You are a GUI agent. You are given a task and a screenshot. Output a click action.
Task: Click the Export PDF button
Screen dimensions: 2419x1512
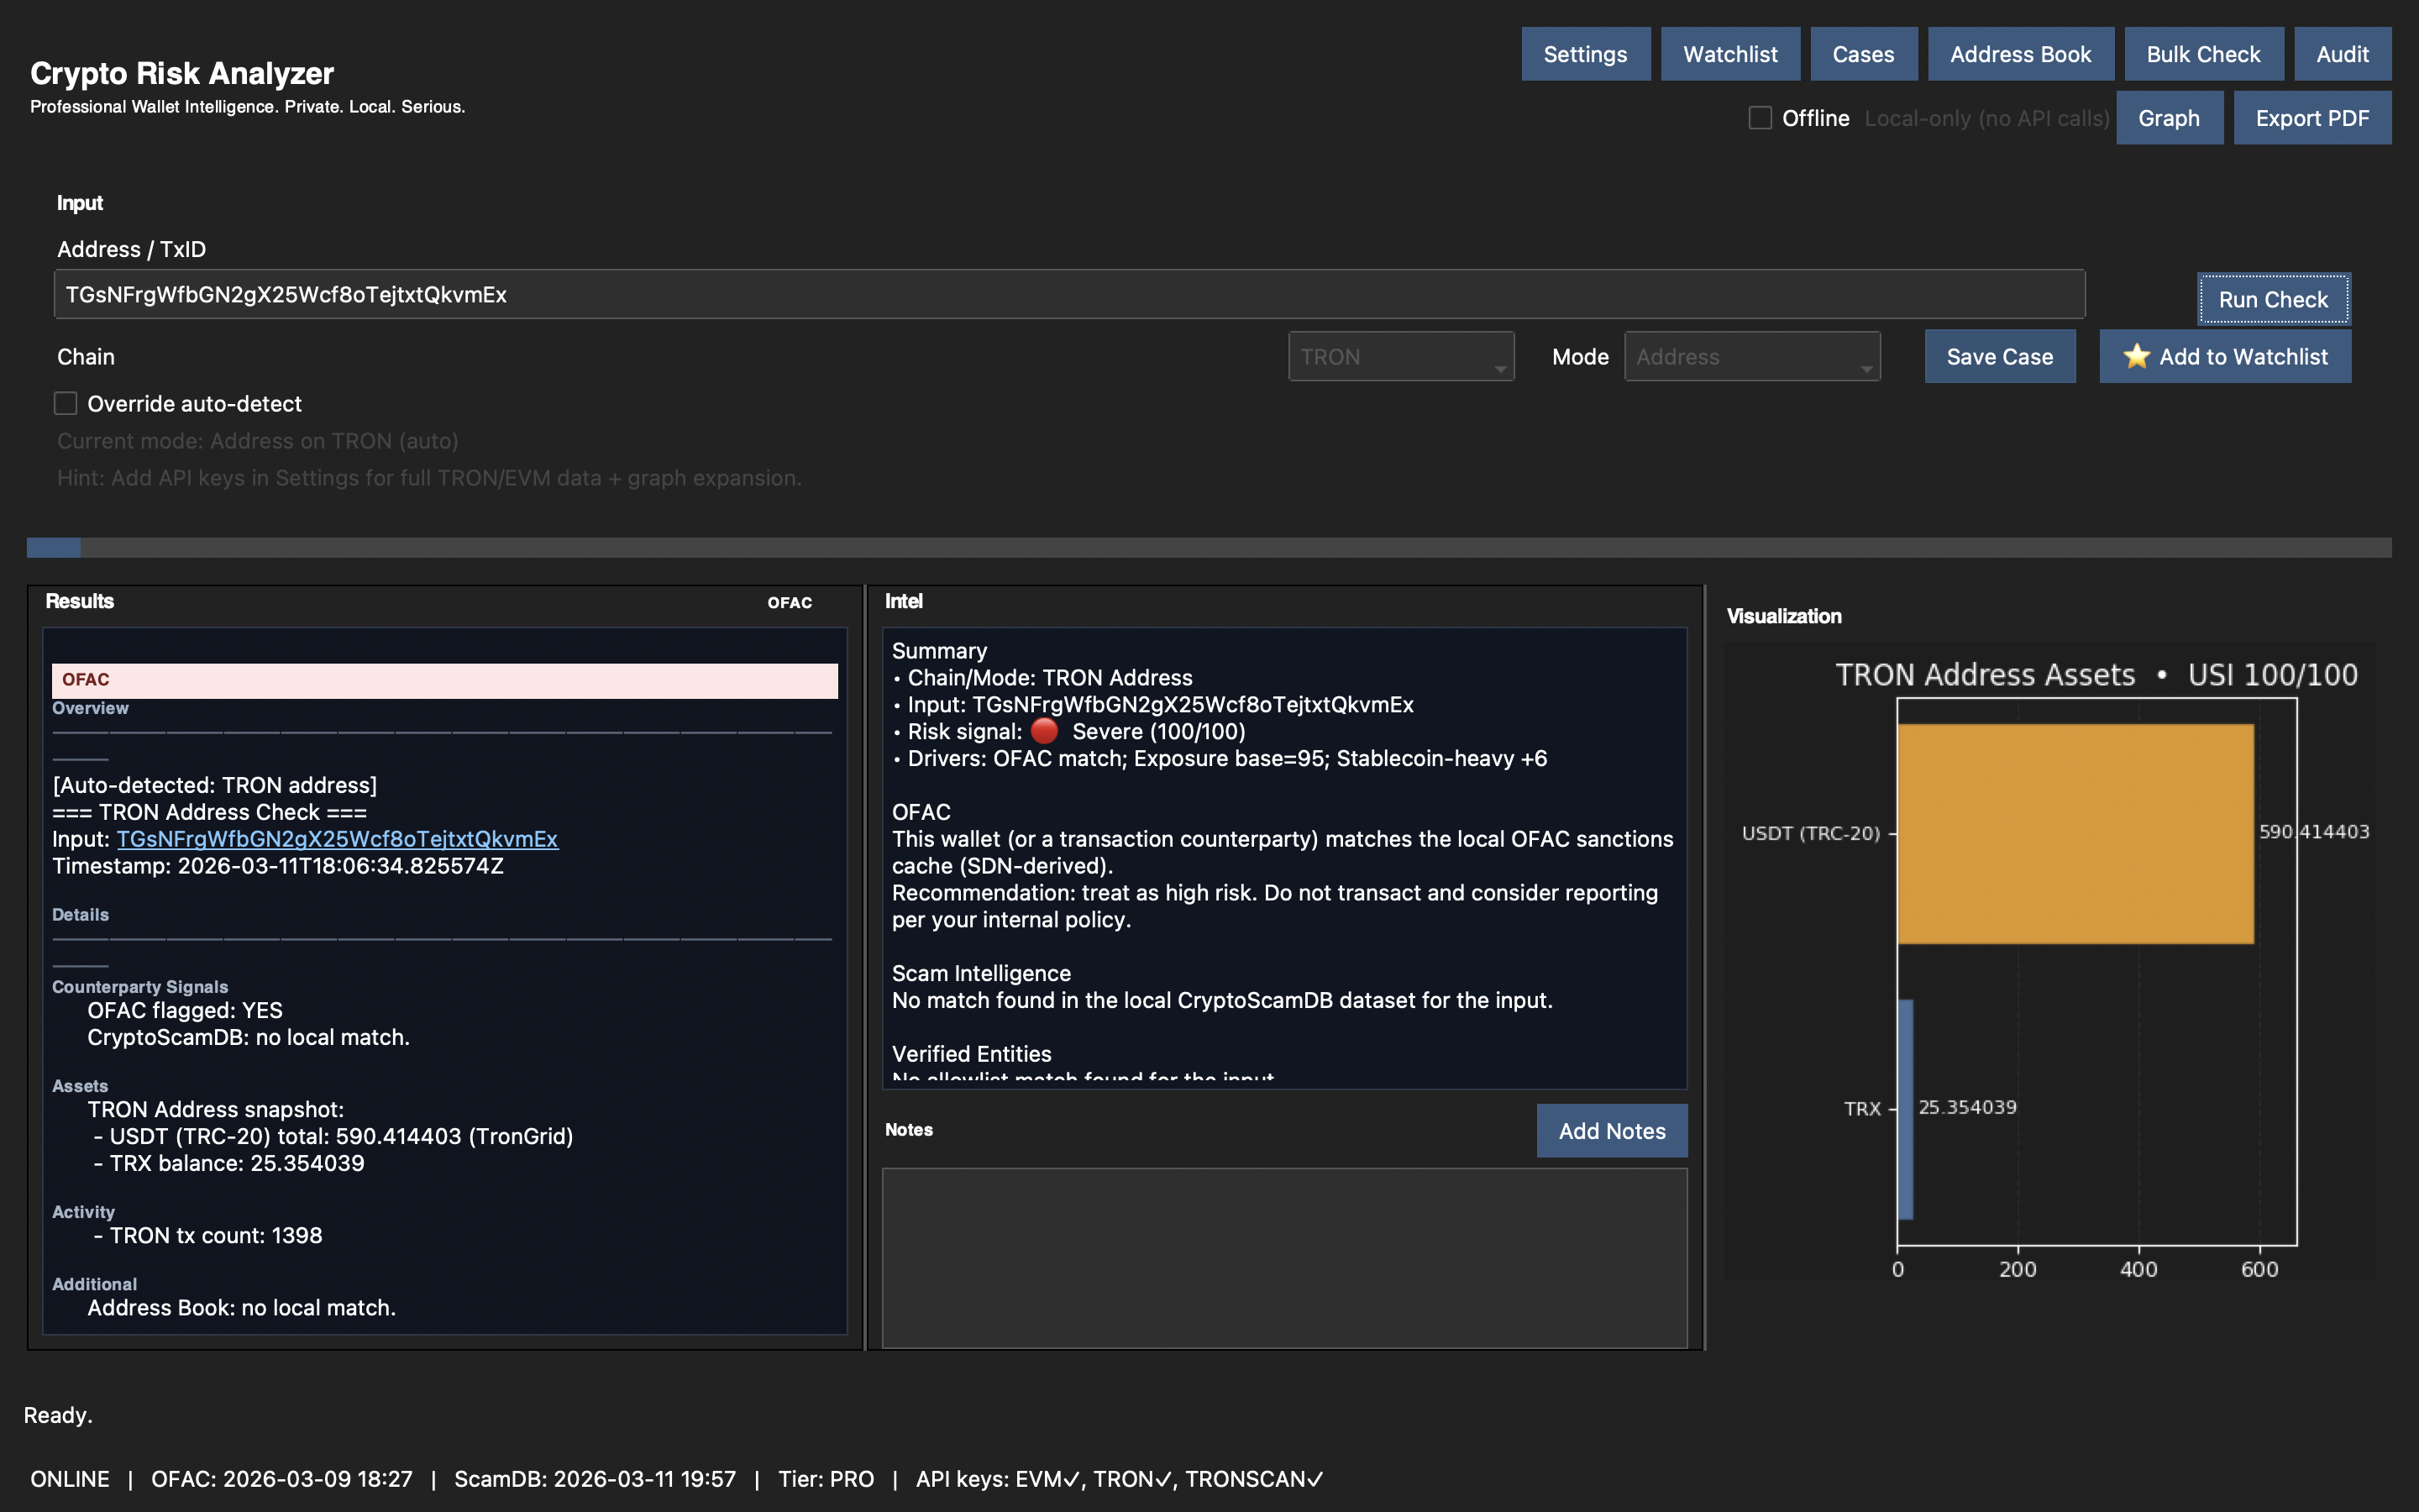tap(2312, 117)
